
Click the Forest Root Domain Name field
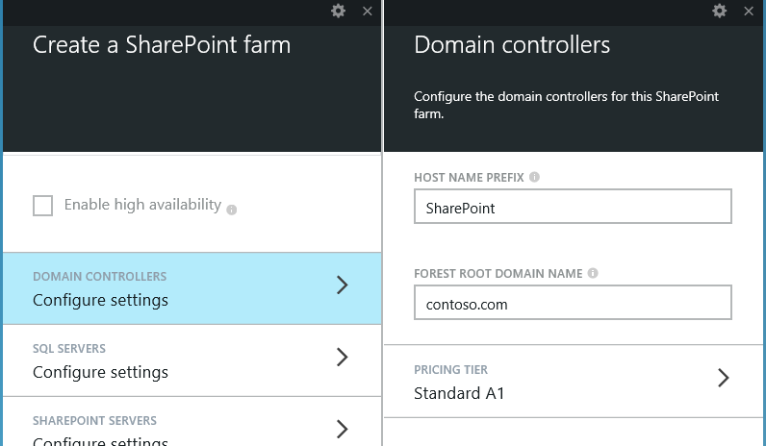573,303
